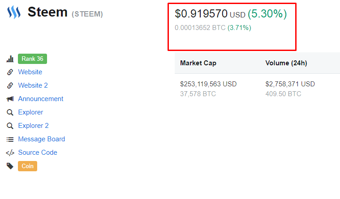Screen dimensions: 340x199
Task: Click the tag icon beside Coin
Action: coord(10,166)
